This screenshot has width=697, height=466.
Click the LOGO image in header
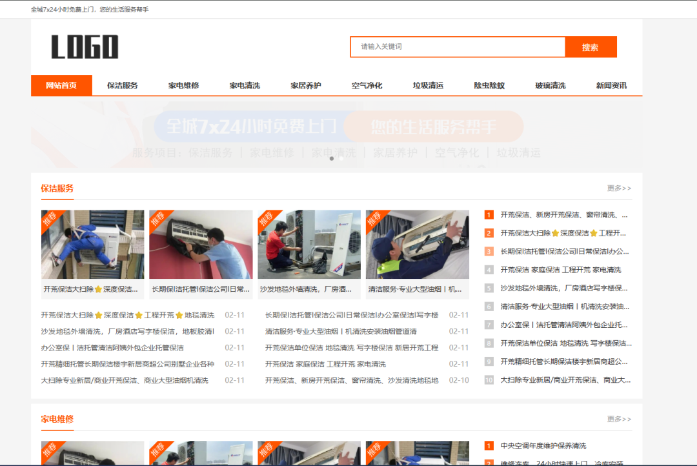click(85, 46)
